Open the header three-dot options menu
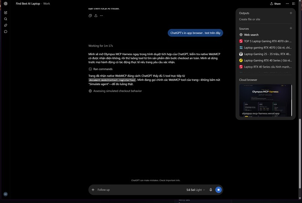This screenshot has height=203, width=302. pos(287,4)
